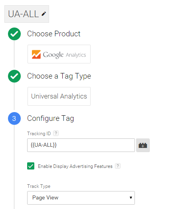170x209 pixels.
Task: Focus the Tracking ID input field
Action: (x=81, y=145)
